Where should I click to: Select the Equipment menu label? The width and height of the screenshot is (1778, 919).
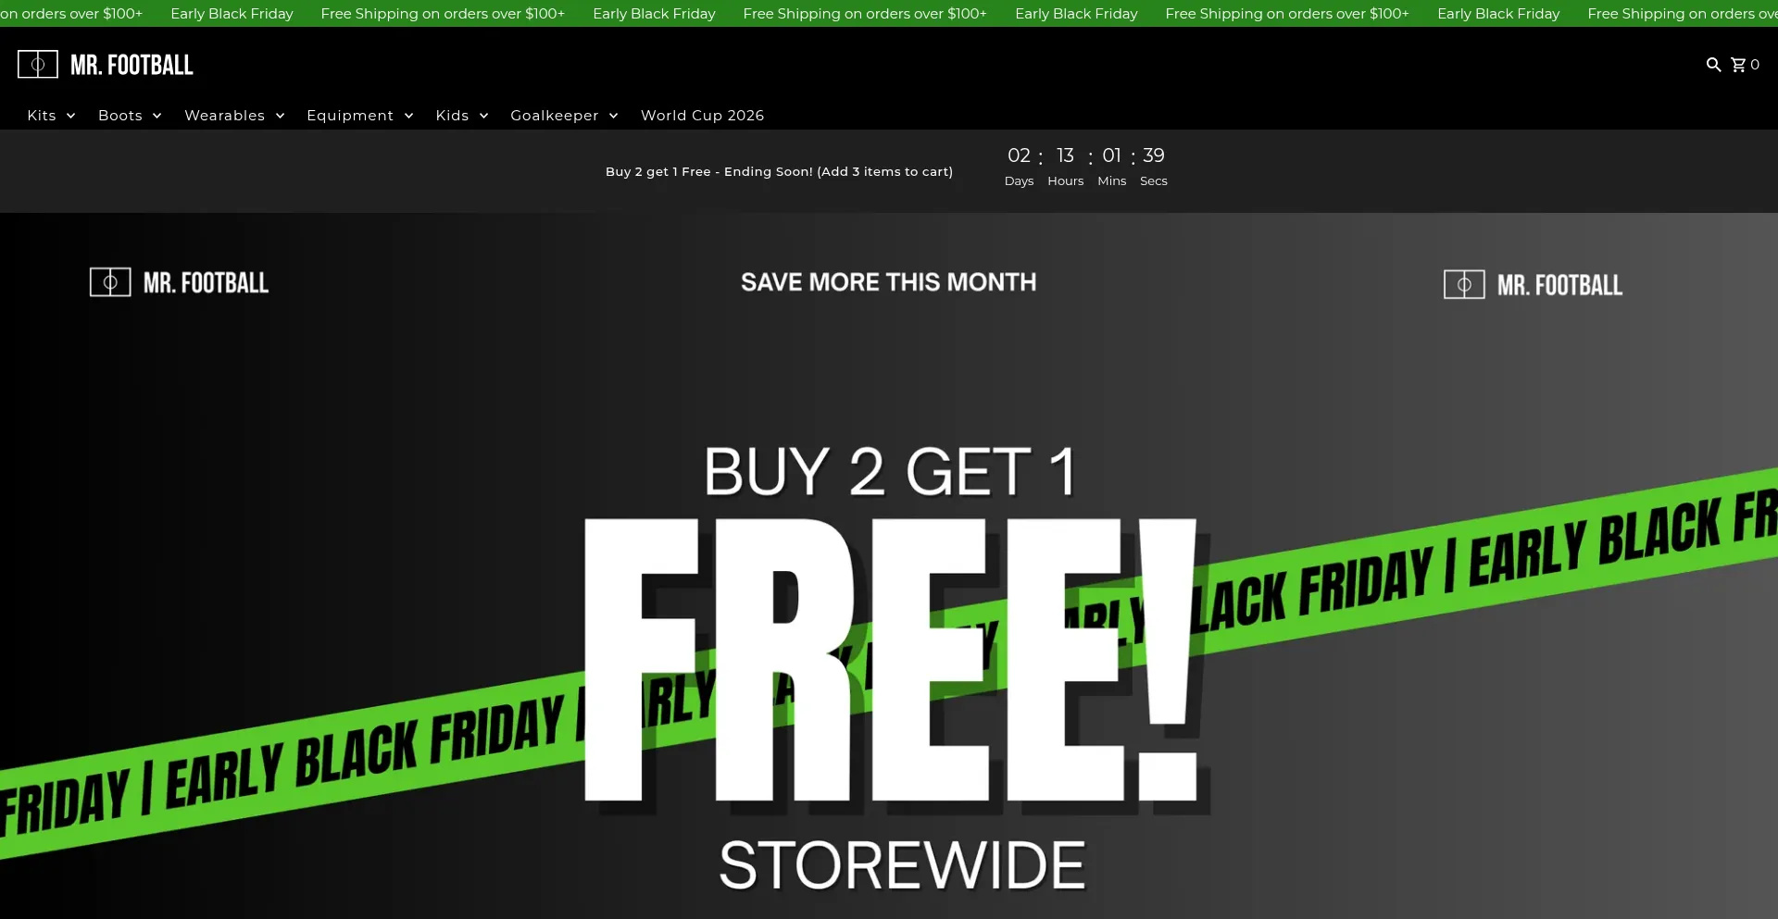point(350,116)
